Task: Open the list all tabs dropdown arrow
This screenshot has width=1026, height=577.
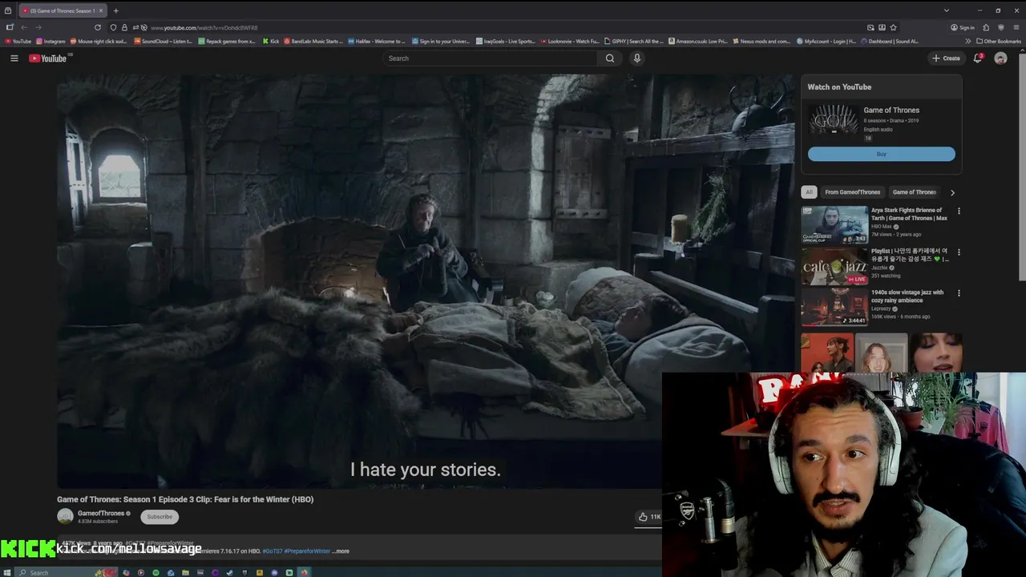Action: [x=947, y=10]
